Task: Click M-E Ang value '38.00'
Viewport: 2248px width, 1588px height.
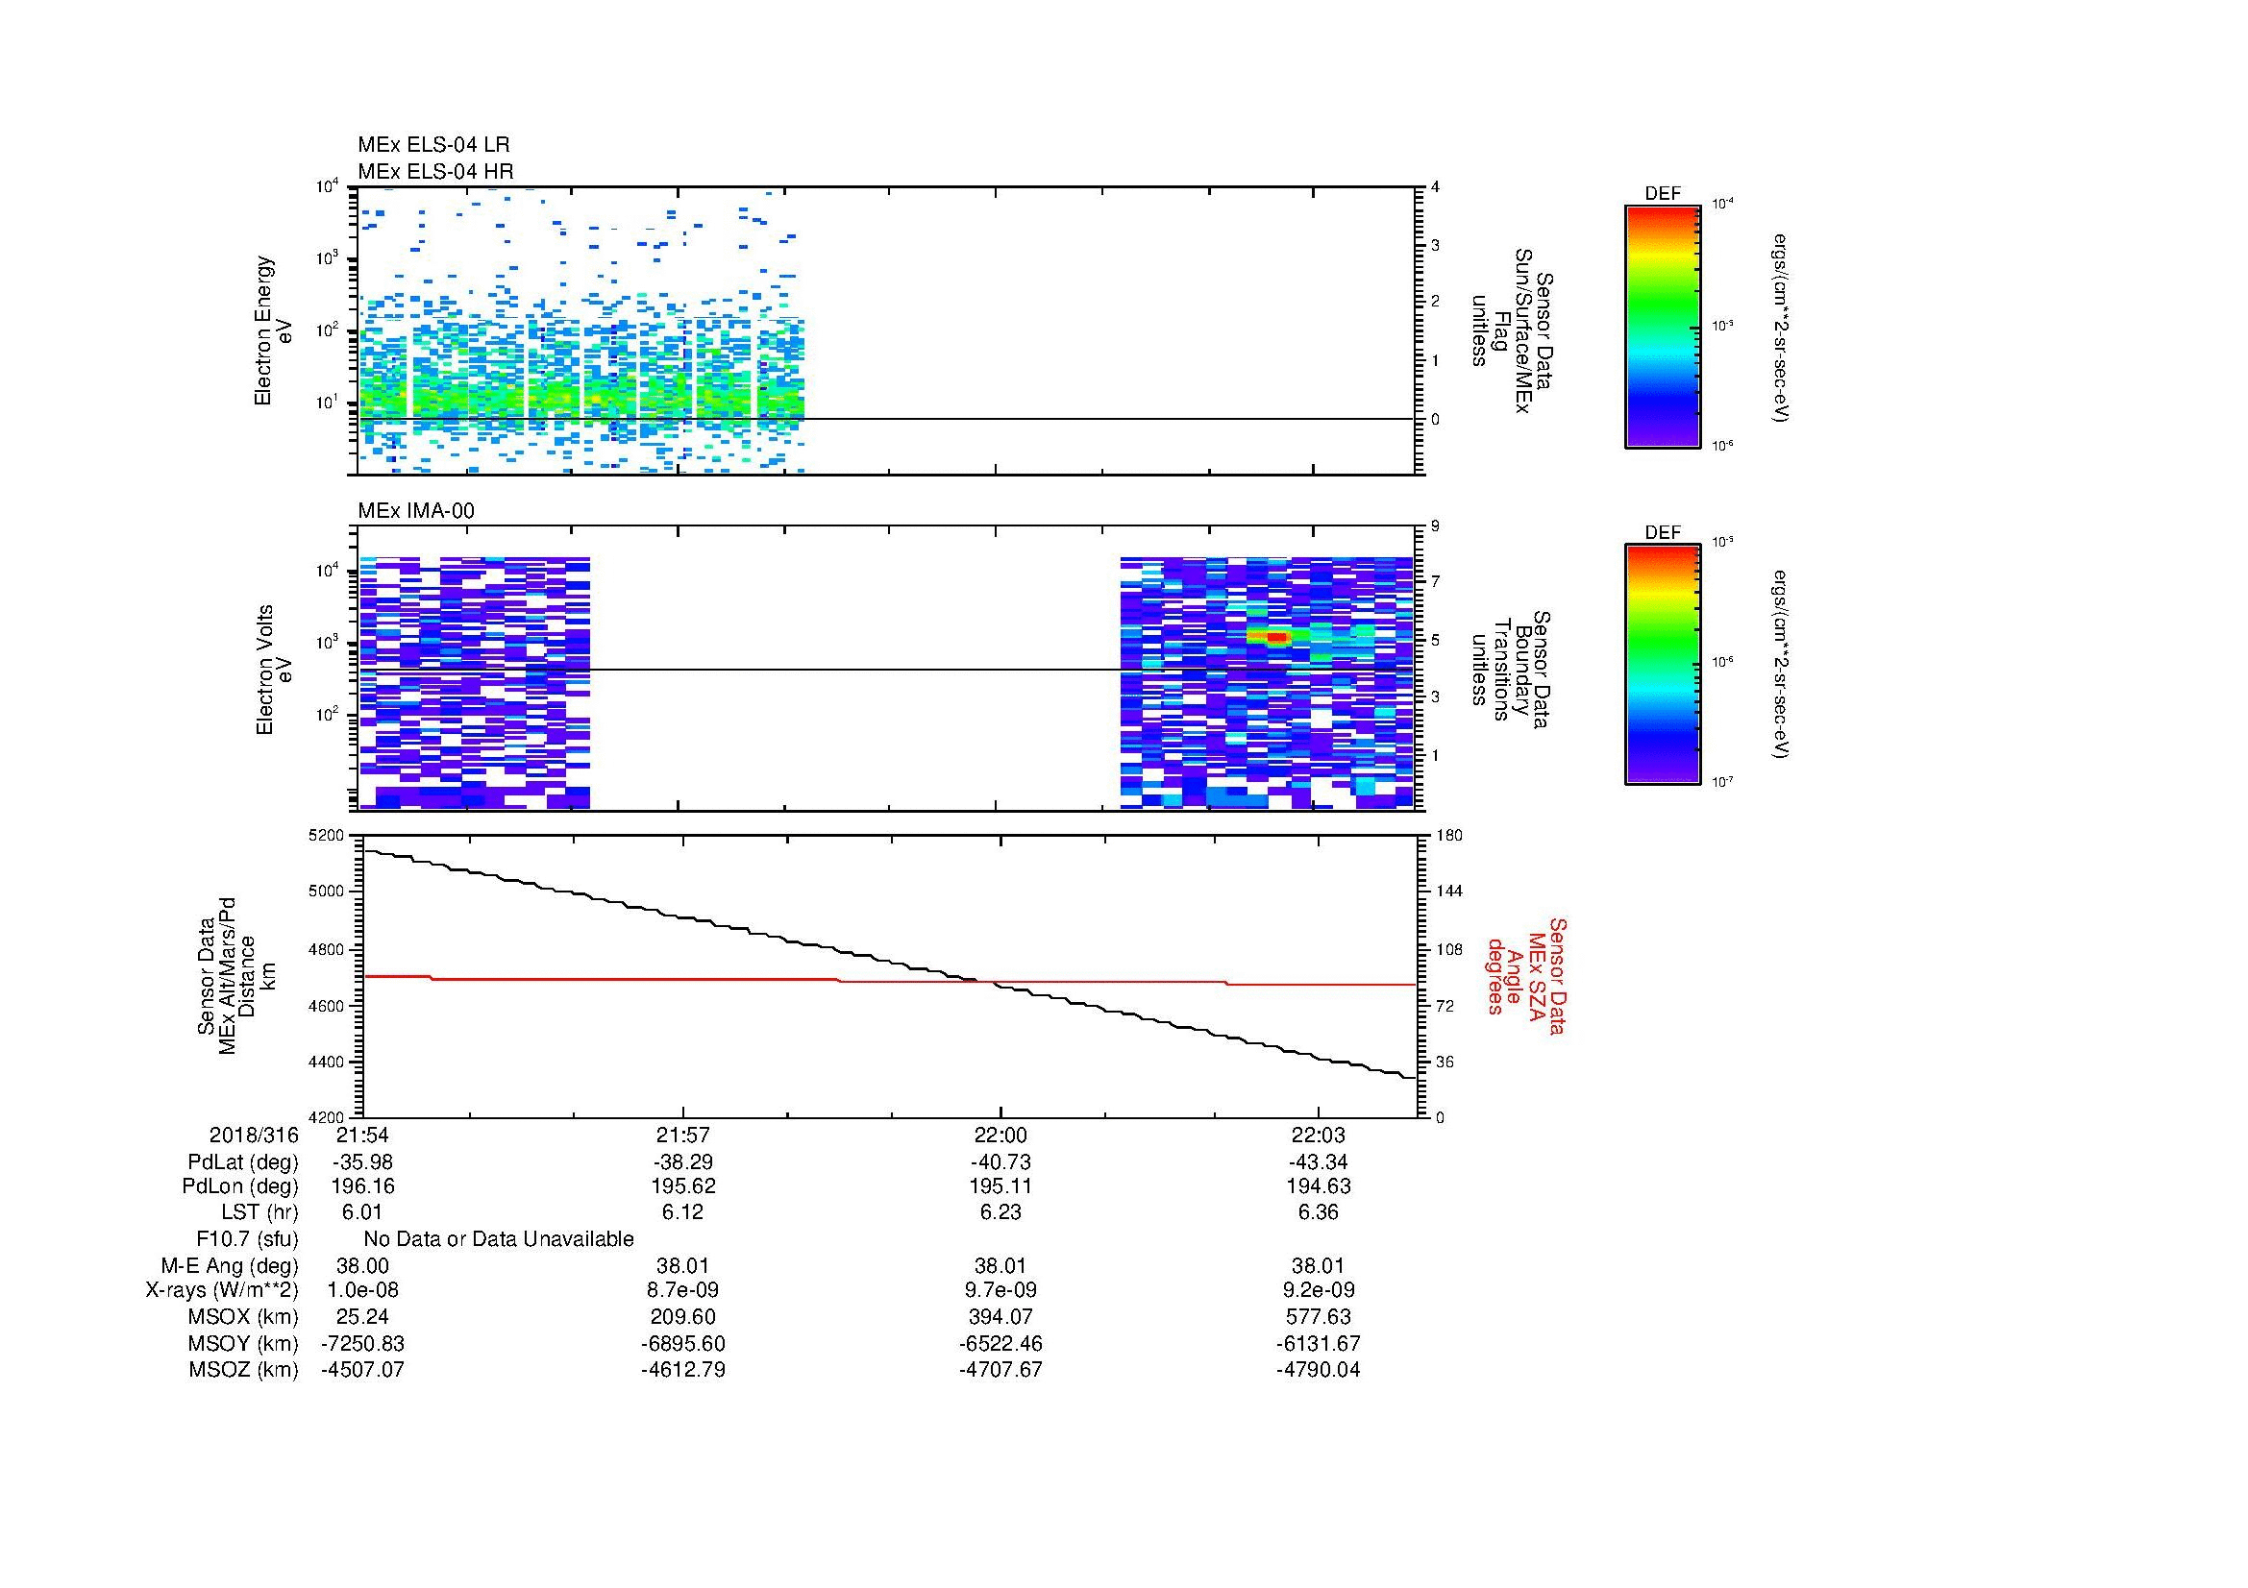Action: pos(362,1266)
